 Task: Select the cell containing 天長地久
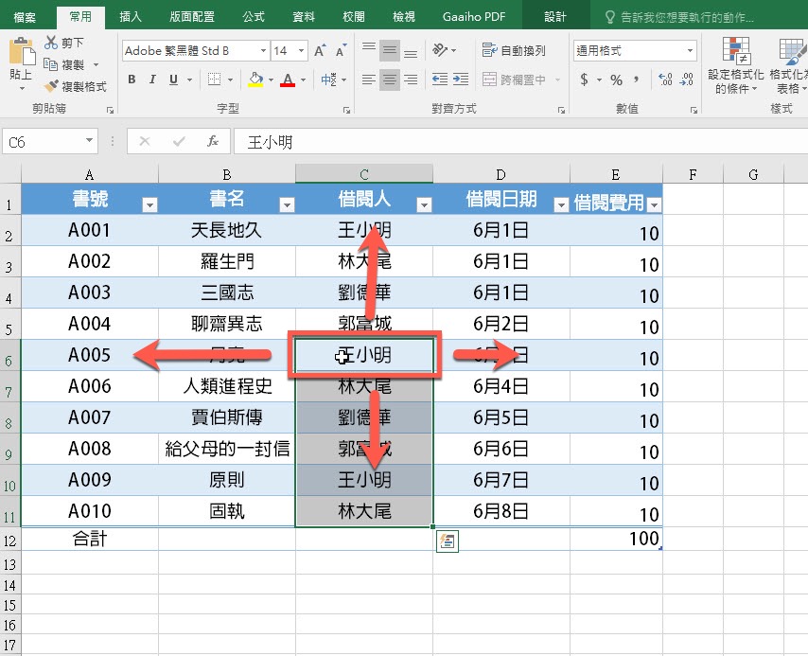[x=227, y=230]
